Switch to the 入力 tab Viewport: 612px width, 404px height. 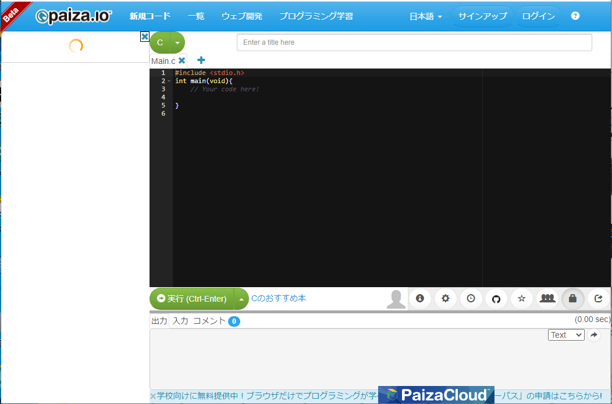180,321
